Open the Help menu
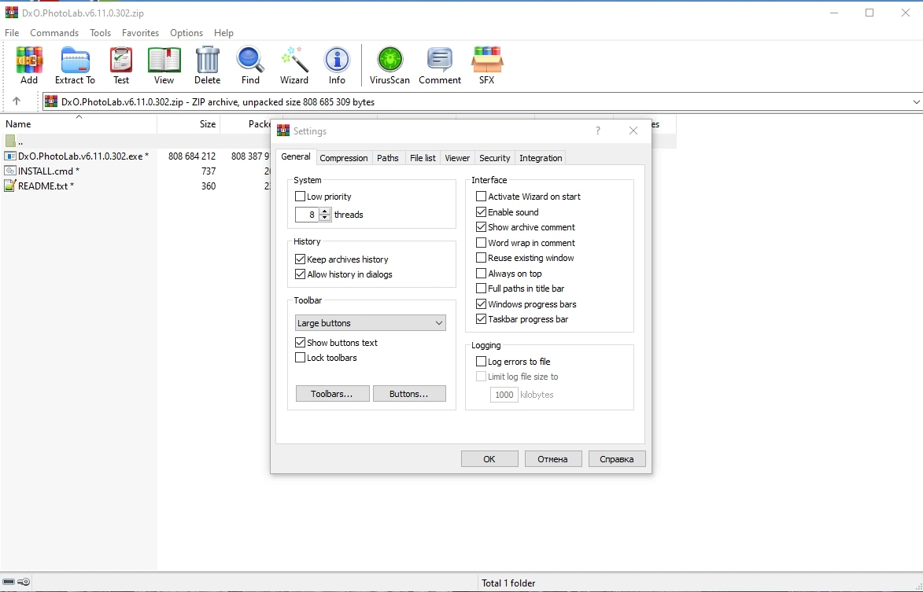Screen dimensions: 923x592 tap(223, 33)
